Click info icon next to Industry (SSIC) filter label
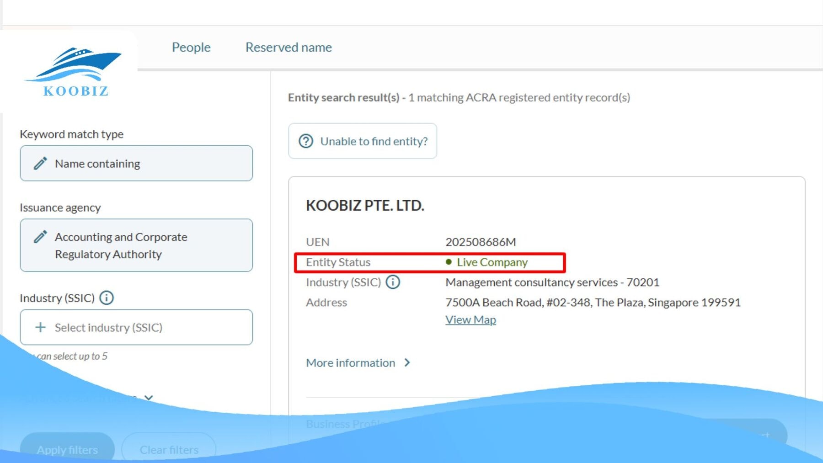 [107, 298]
